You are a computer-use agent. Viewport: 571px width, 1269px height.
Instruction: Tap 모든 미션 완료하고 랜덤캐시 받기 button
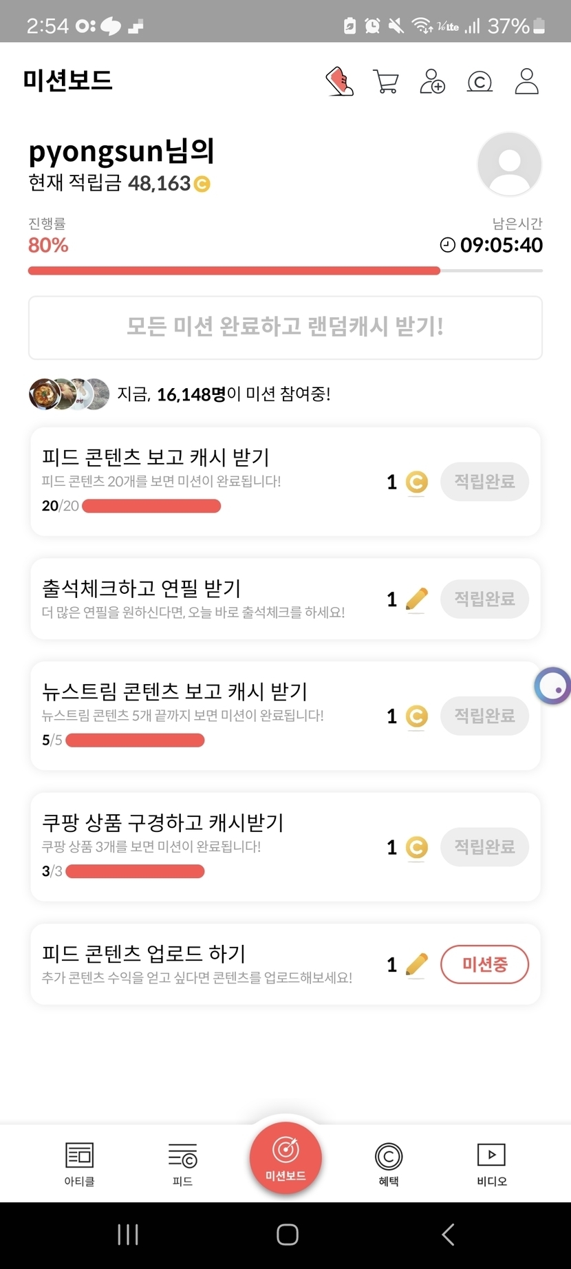(x=285, y=328)
